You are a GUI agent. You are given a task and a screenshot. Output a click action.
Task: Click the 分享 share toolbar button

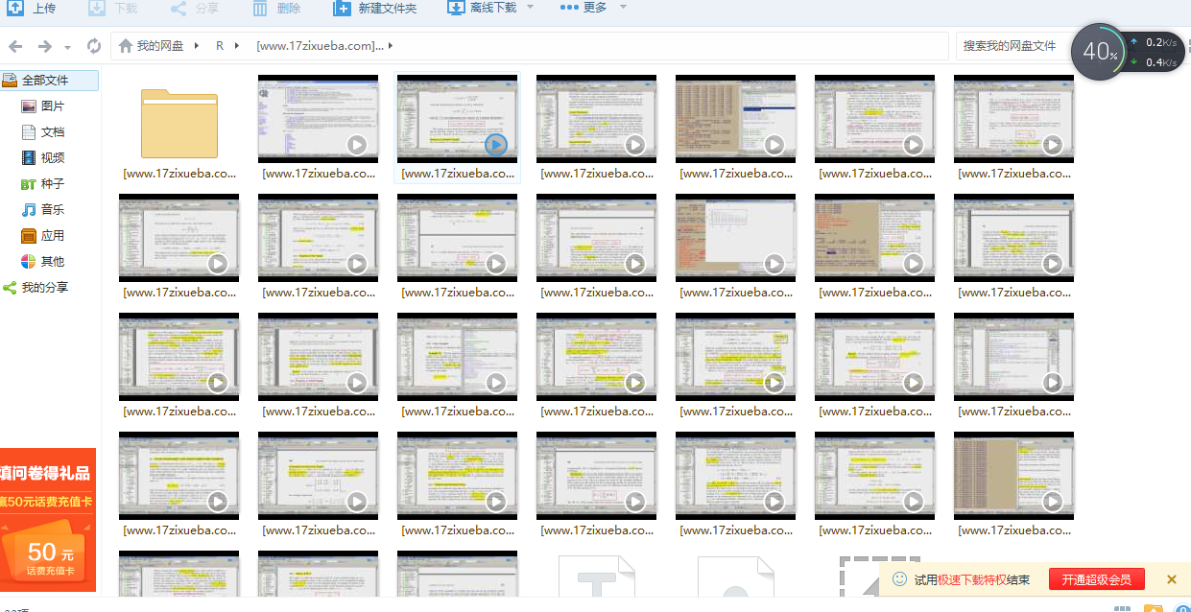(195, 8)
